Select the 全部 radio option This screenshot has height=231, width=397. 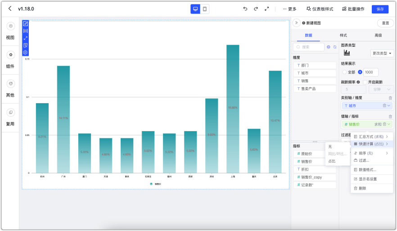click(344, 72)
